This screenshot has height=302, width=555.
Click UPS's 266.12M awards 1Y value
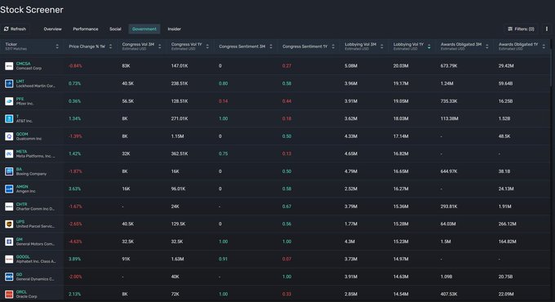[x=508, y=224]
